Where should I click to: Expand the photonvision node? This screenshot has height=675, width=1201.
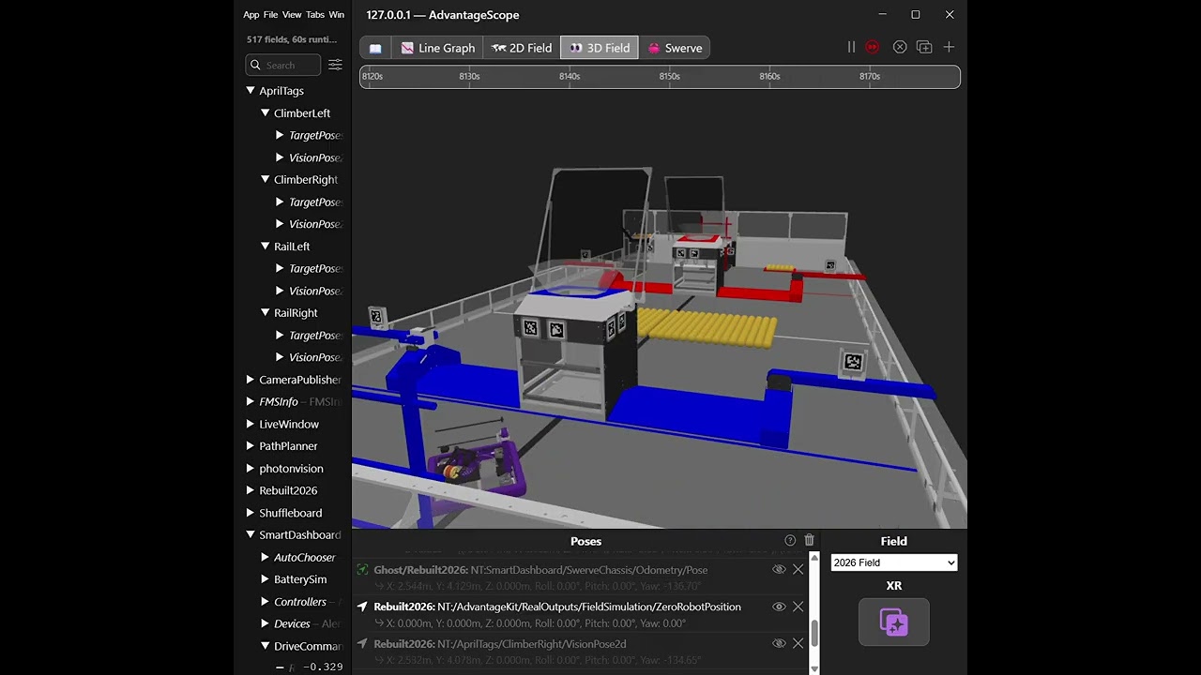point(251,469)
